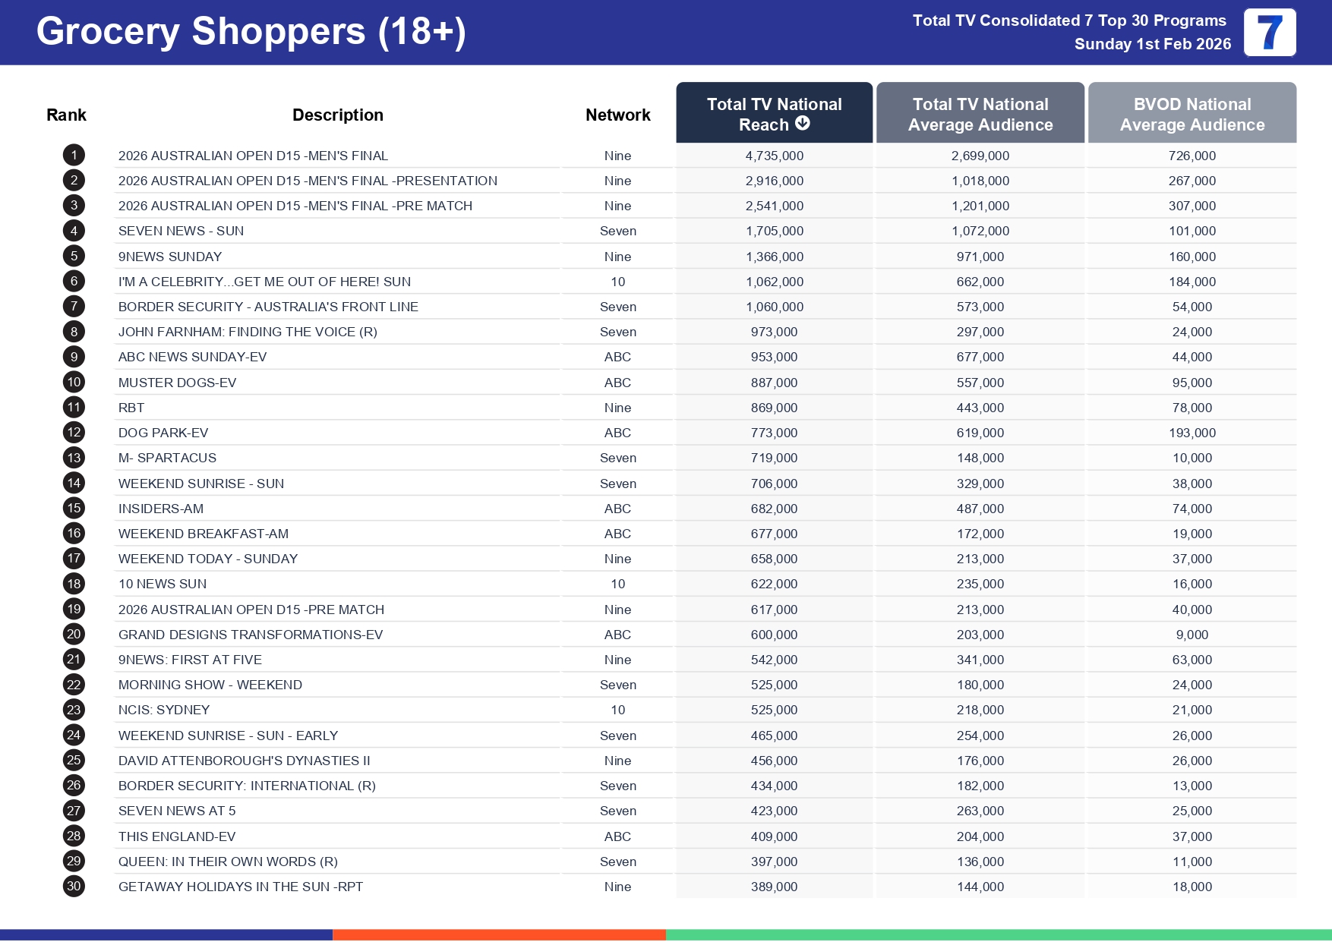Click the green segment of the bottom color bar
The image size is (1332, 942).
click(x=998, y=934)
